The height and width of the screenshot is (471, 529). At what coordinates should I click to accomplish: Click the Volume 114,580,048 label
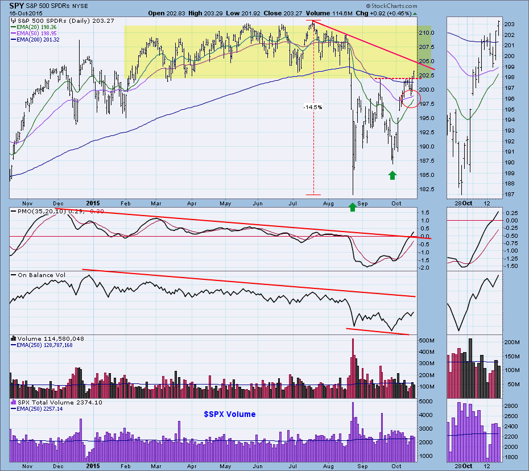[51, 338]
